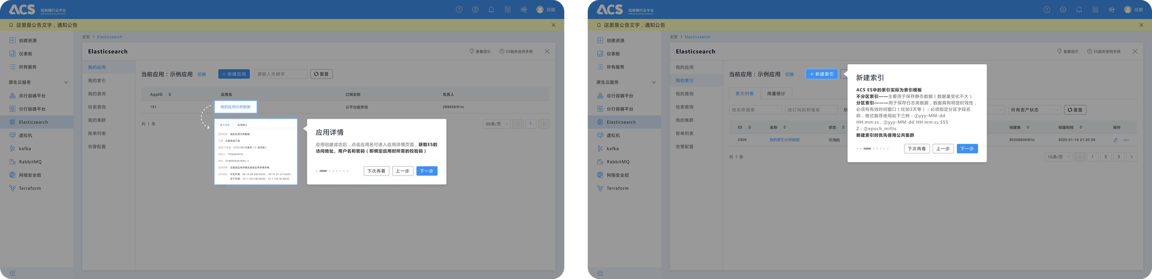The width and height of the screenshot is (1152, 279).
Task: Dismiss the announcement bar in the 新建索引 window
Action: [1141, 25]
